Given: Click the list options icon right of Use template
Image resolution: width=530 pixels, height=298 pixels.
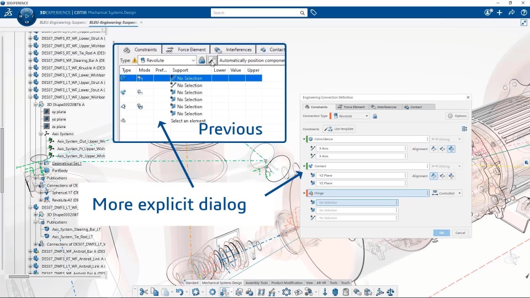Looking at the screenshot, I should tap(464, 129).
